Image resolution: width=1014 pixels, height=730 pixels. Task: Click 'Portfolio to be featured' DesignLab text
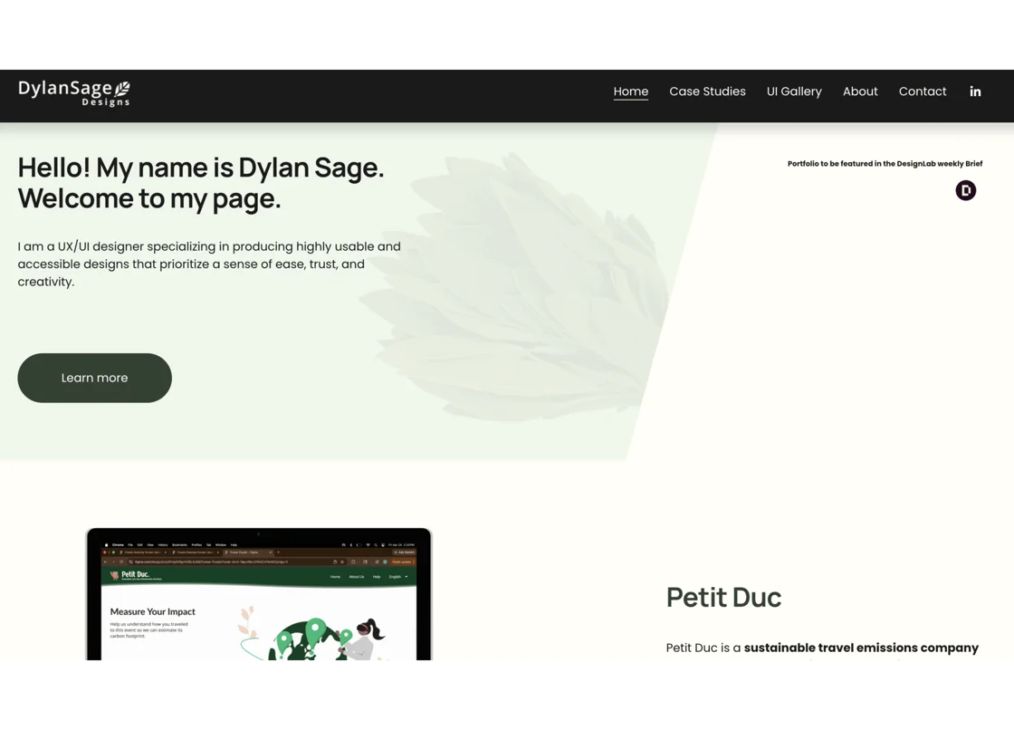[x=885, y=164]
